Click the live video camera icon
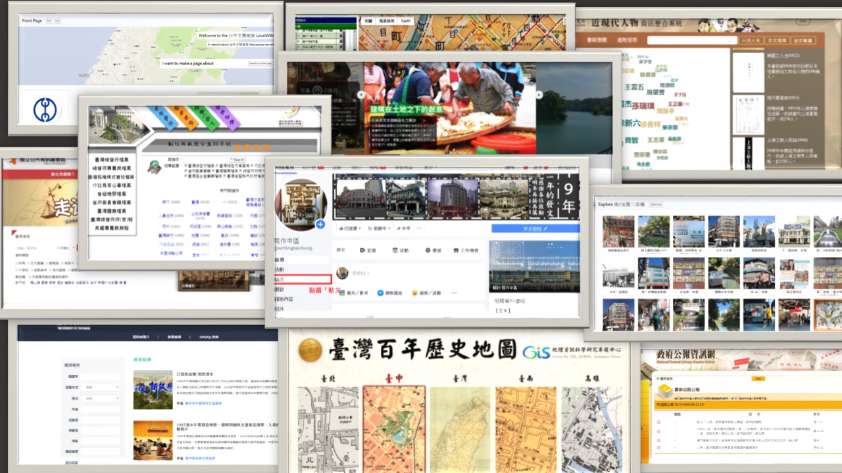842x473 pixels. click(x=362, y=250)
